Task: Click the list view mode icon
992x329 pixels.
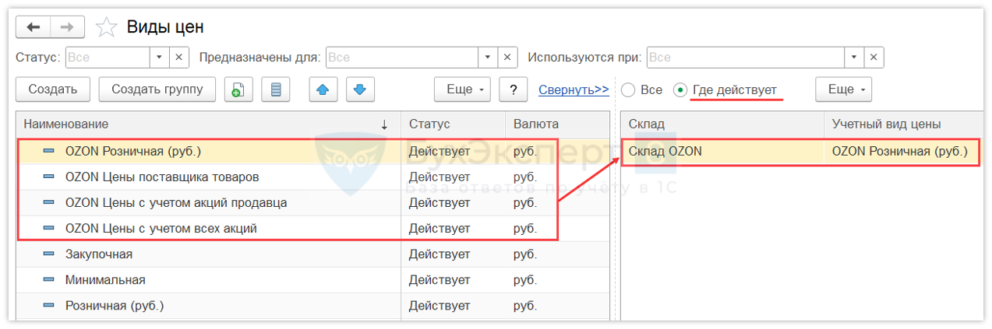Action: [x=275, y=90]
